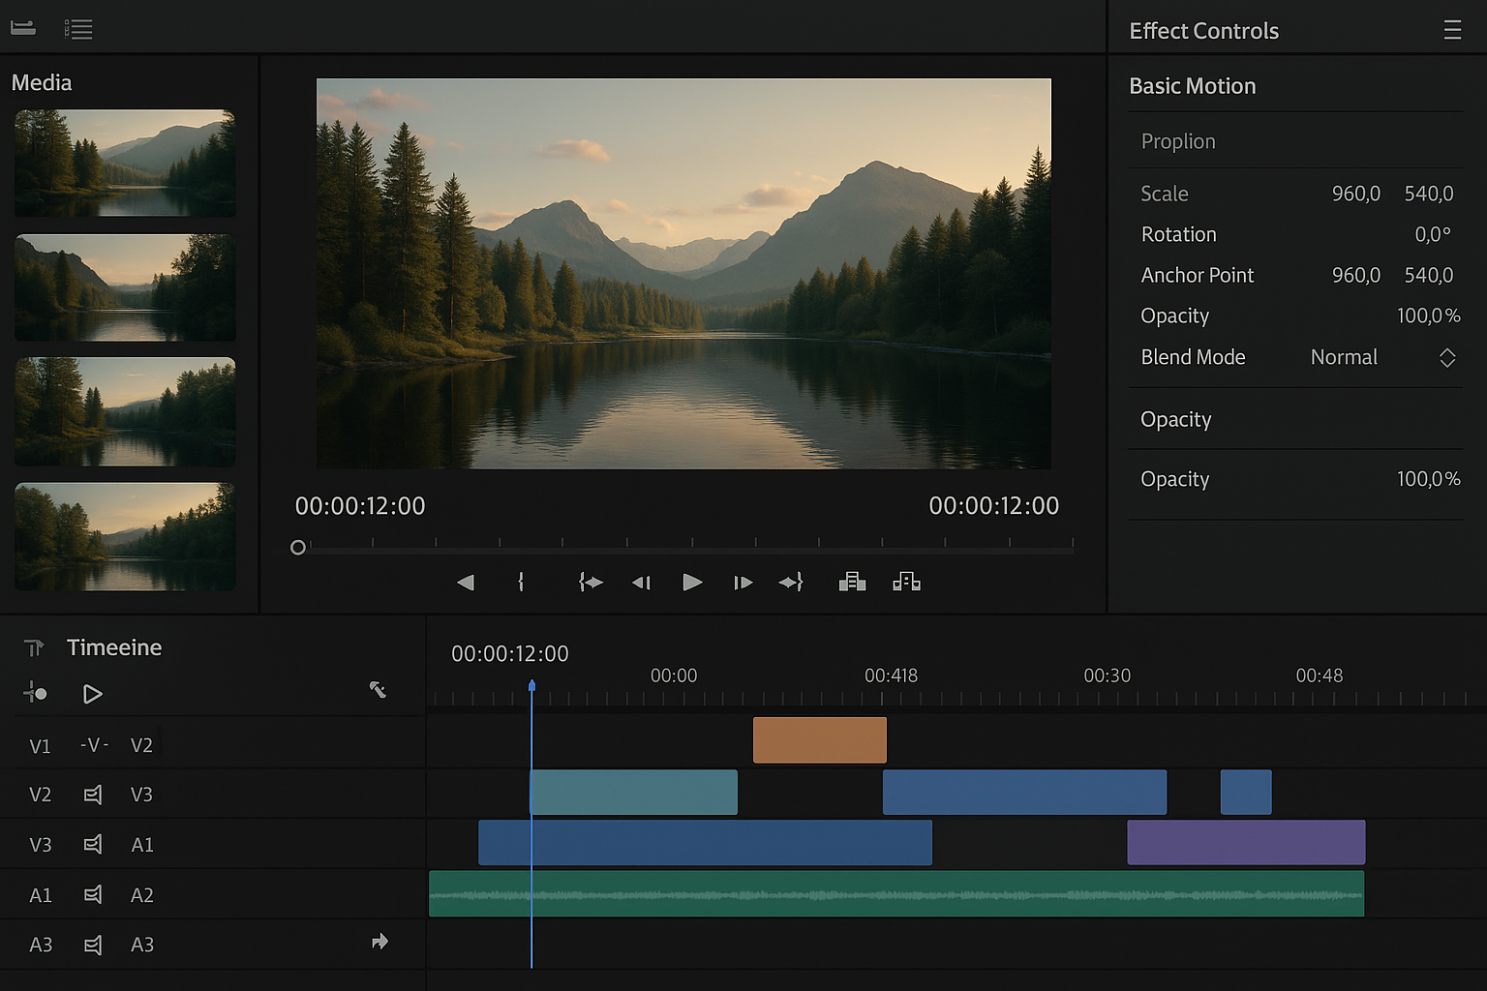The image size is (1487, 991).
Task: Select the Step Forward one frame icon
Action: tap(743, 582)
